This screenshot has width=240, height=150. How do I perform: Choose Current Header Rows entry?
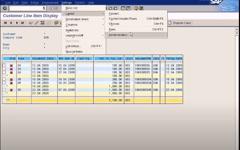coord(136,19)
